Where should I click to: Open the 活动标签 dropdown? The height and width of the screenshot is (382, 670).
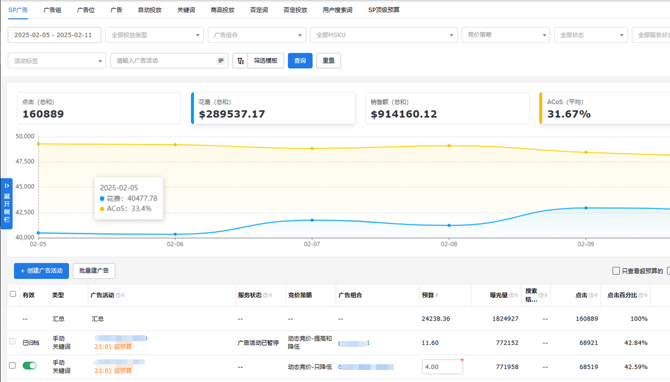(57, 61)
